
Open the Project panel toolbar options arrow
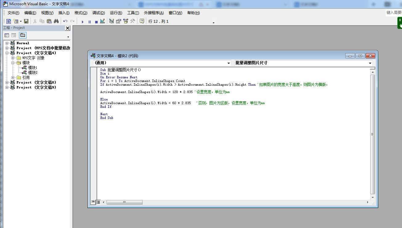(x=68, y=37)
